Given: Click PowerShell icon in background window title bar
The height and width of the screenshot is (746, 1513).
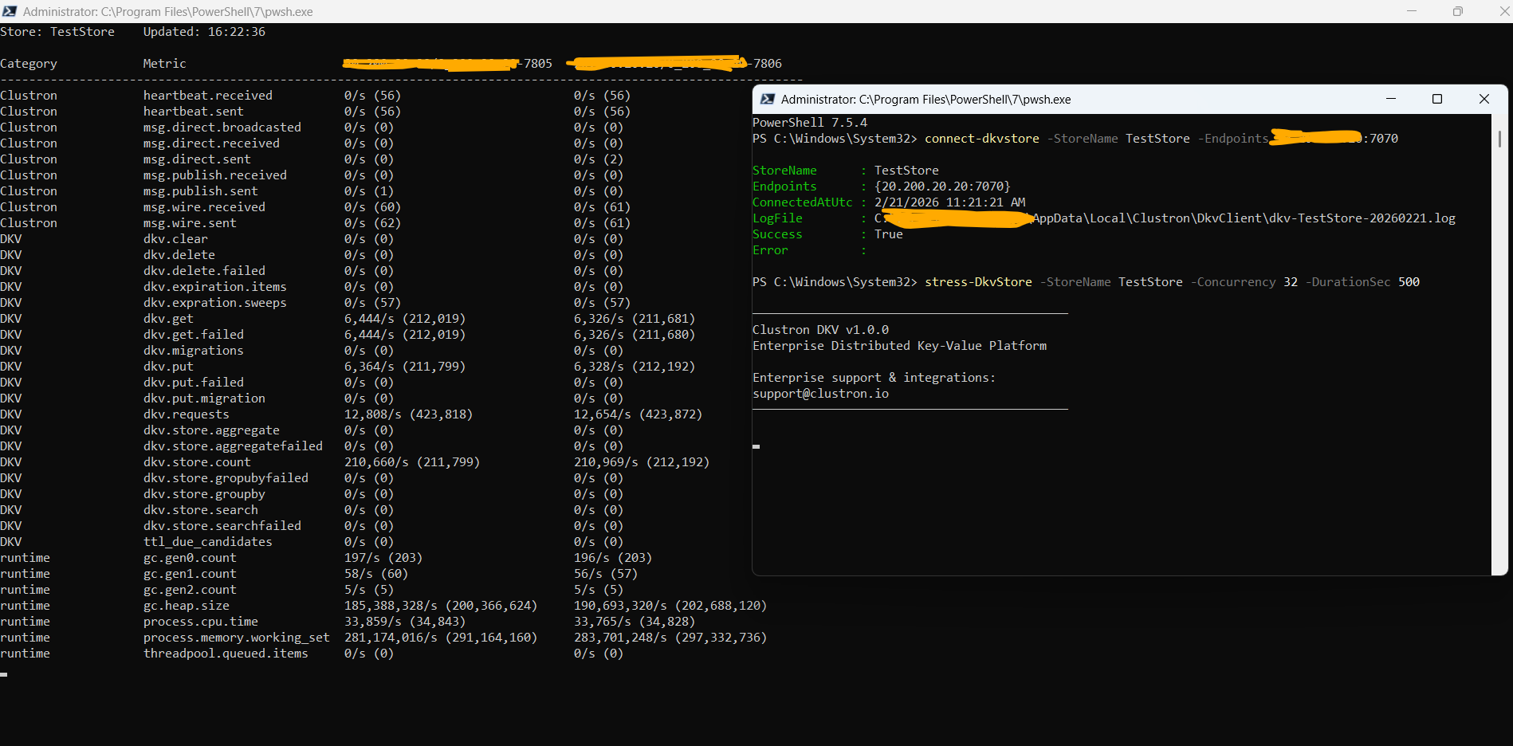Looking at the screenshot, I should (10, 11).
